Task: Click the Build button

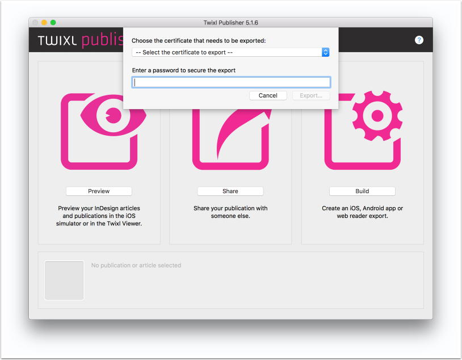Action: click(x=362, y=191)
